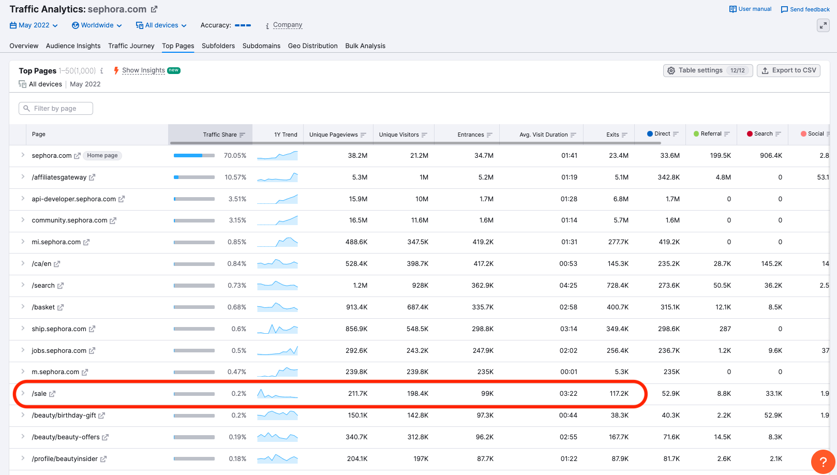Click traffic share bar for sephora.com
This screenshot has width=837, height=475.
[194, 156]
